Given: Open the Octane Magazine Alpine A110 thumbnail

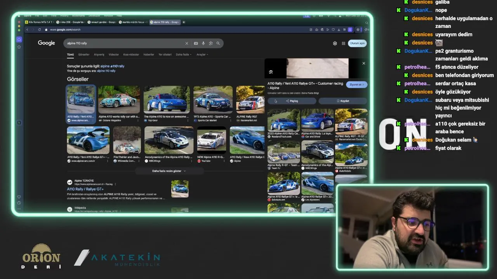Looking at the screenshot, I should coord(119,100).
